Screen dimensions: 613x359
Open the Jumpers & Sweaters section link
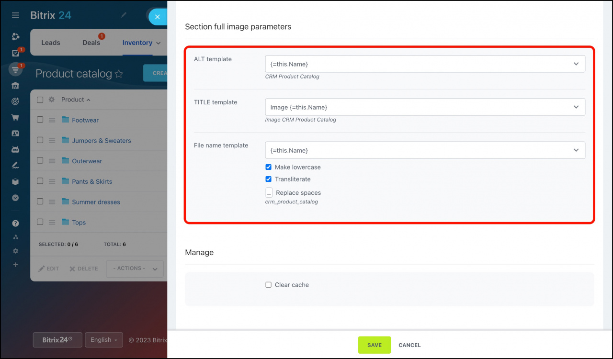[x=102, y=141]
